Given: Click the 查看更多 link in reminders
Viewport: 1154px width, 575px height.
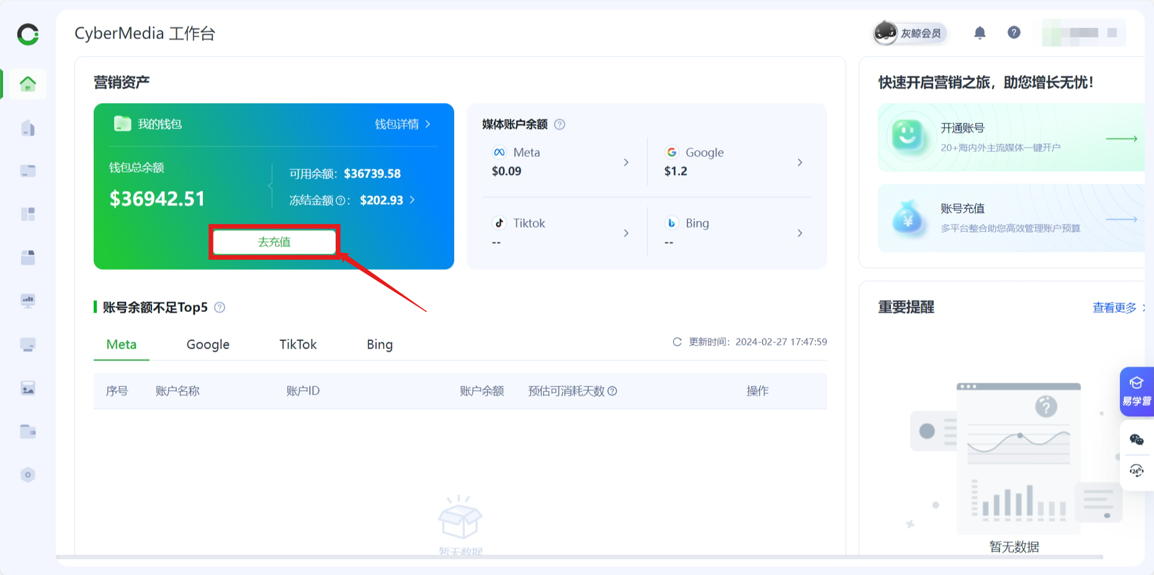Looking at the screenshot, I should (1115, 308).
